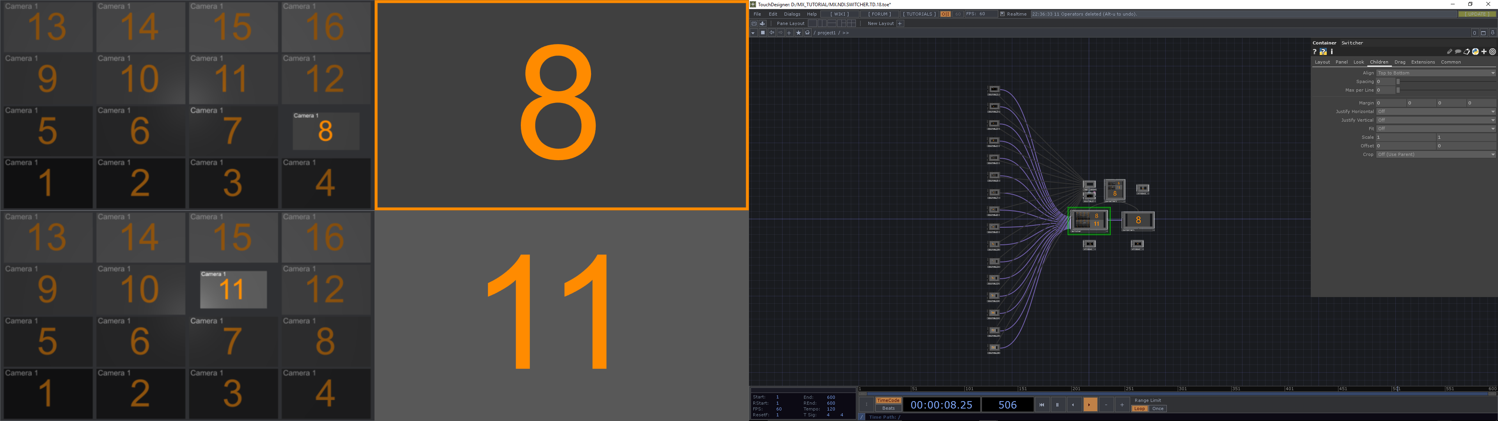This screenshot has width=1498, height=421.
Task: Toggle the O|I power button
Action: pyautogui.click(x=946, y=14)
